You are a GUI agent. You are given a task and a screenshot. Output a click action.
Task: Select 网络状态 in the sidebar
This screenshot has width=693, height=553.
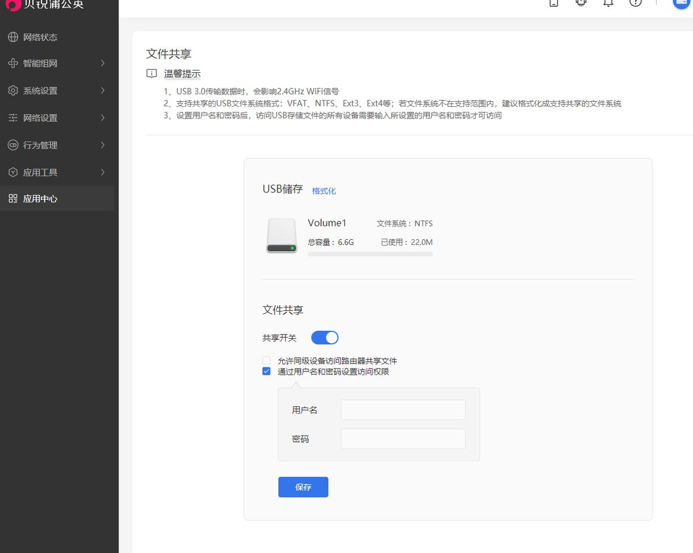pyautogui.click(x=36, y=36)
